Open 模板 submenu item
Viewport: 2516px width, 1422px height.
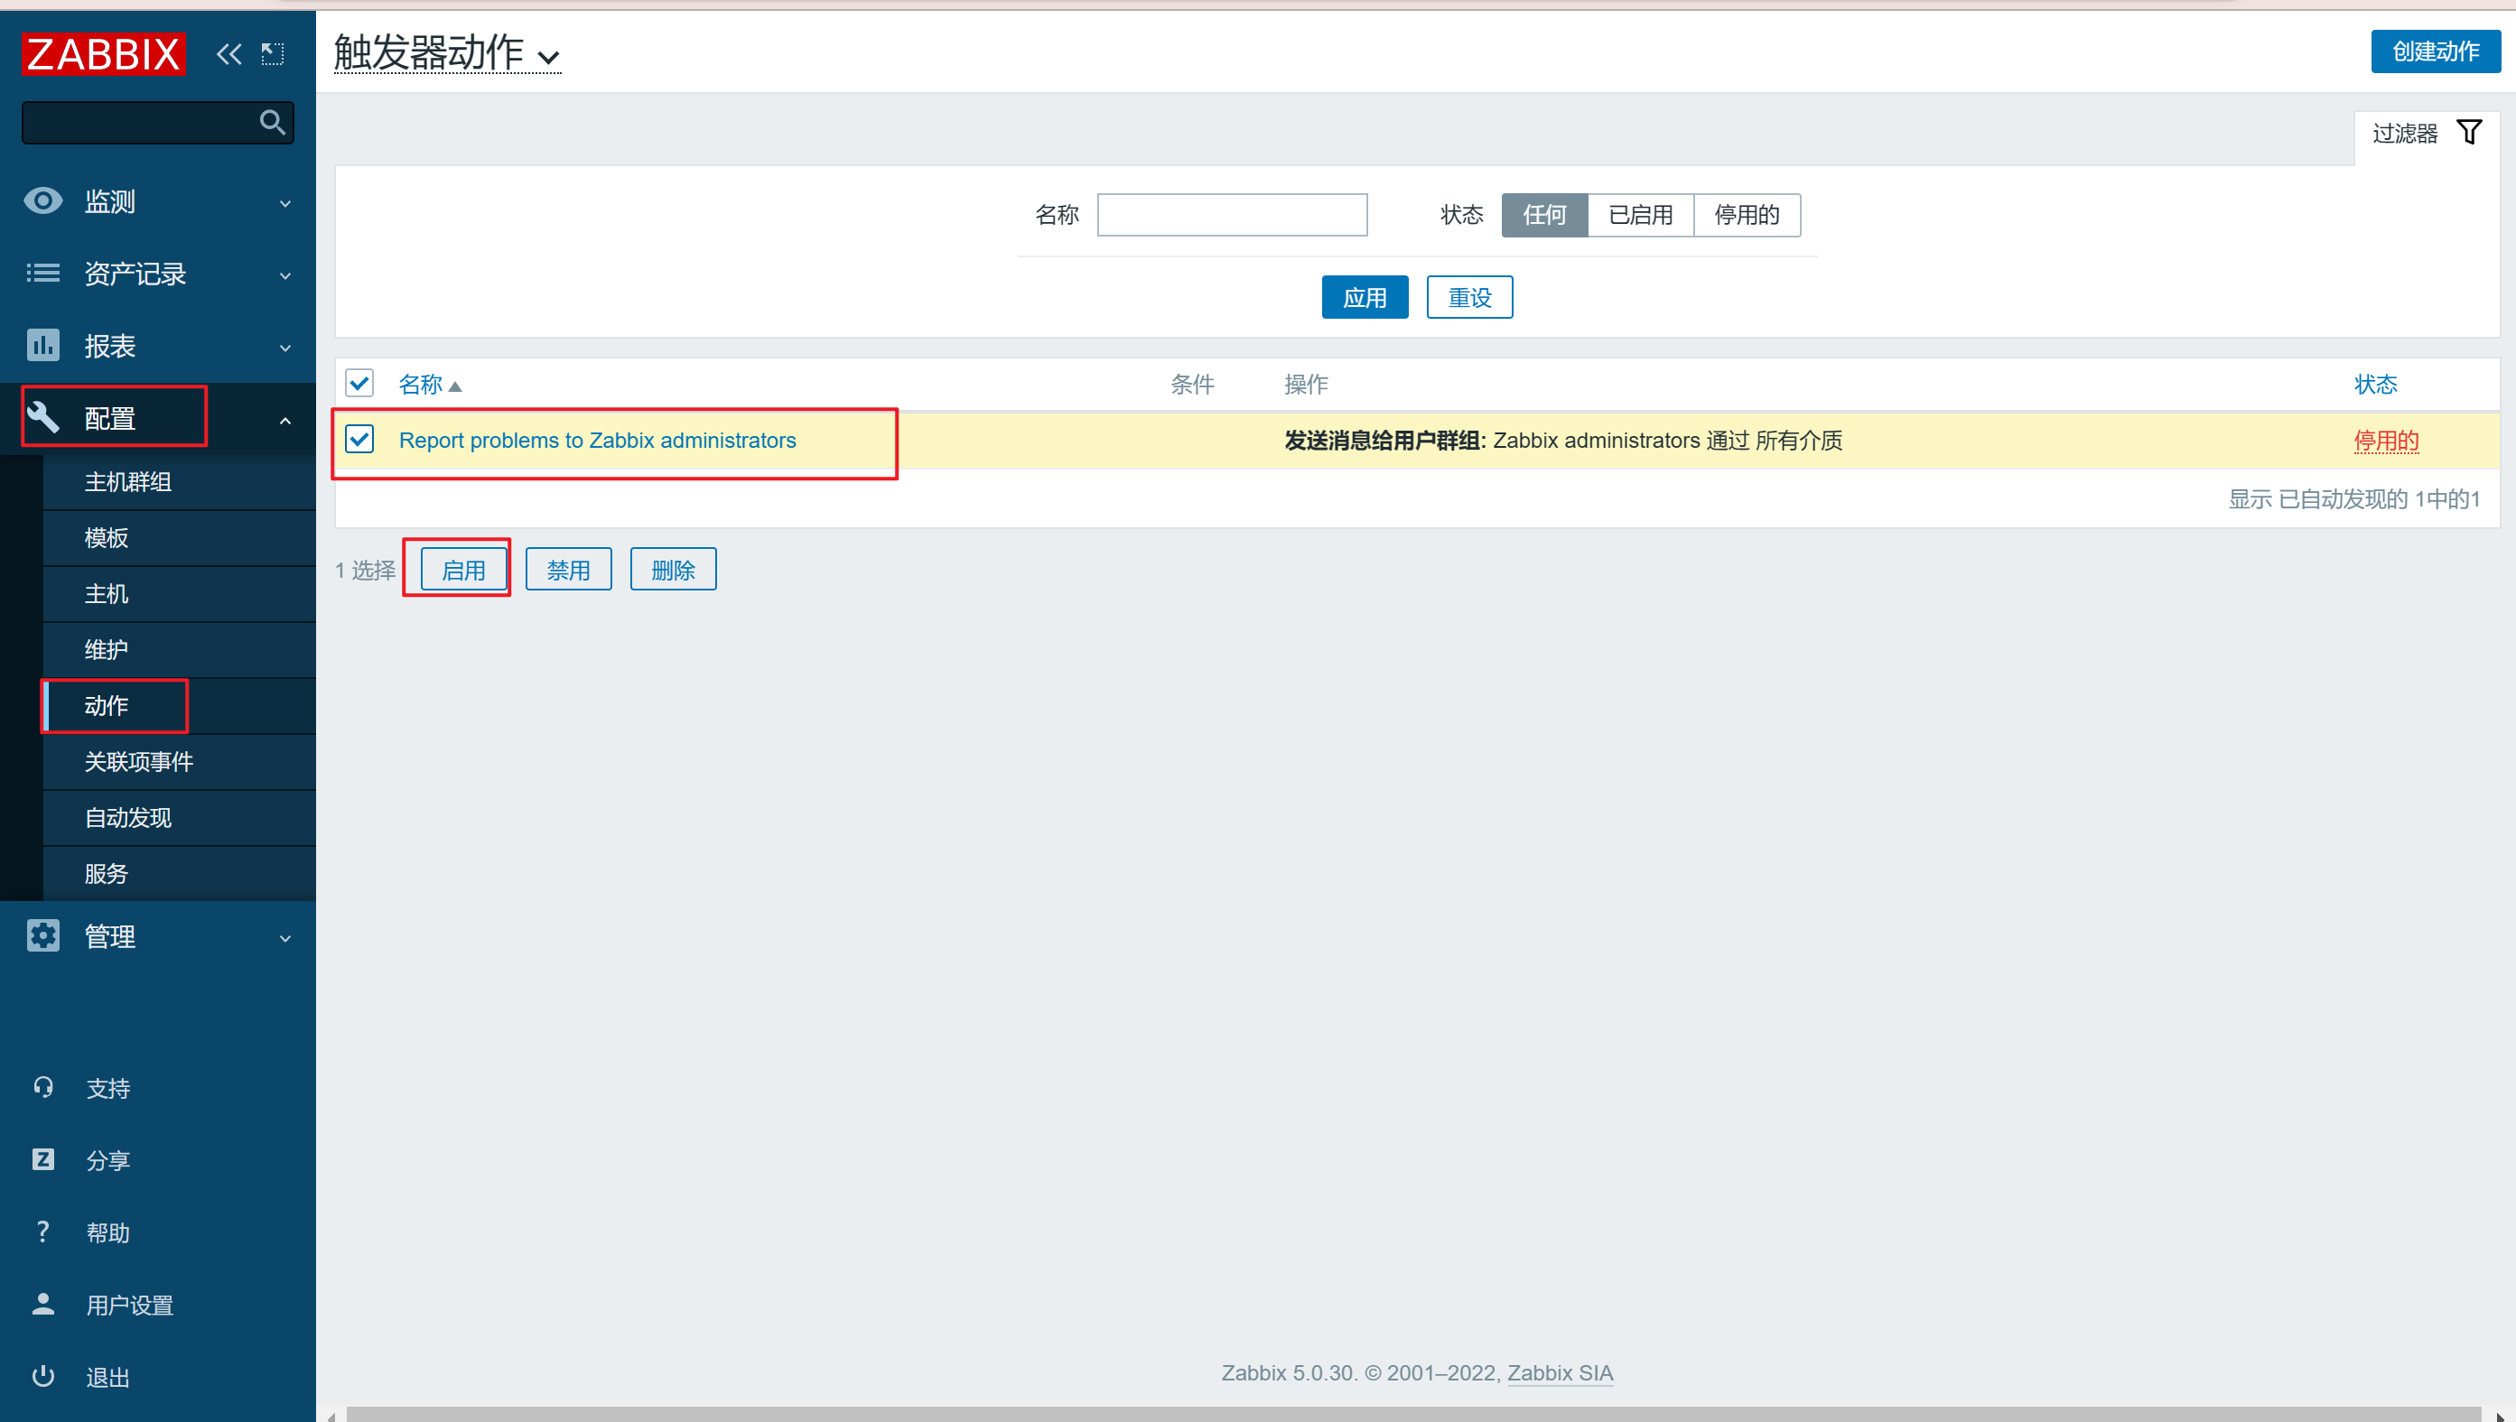pyautogui.click(x=180, y=537)
